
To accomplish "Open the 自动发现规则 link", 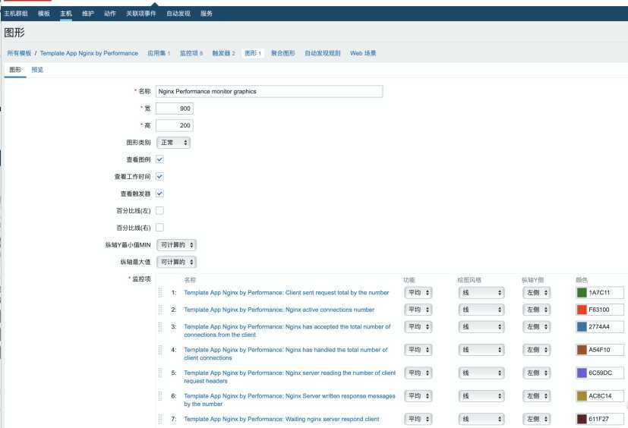I will [x=323, y=53].
